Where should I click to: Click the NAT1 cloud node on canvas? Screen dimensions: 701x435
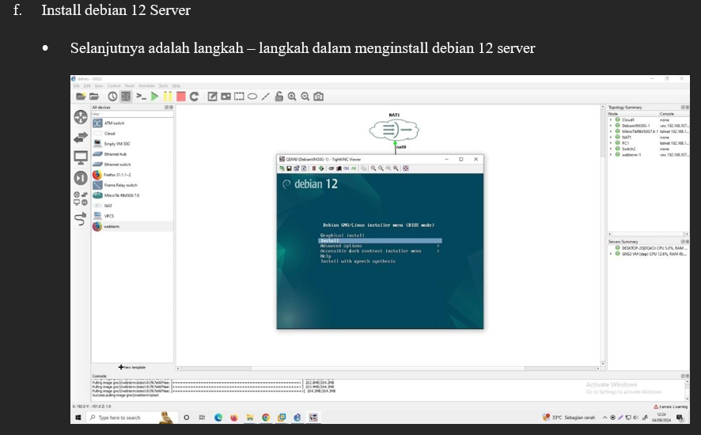pos(394,130)
